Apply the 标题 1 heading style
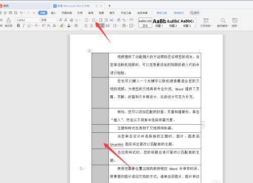 click(159, 23)
